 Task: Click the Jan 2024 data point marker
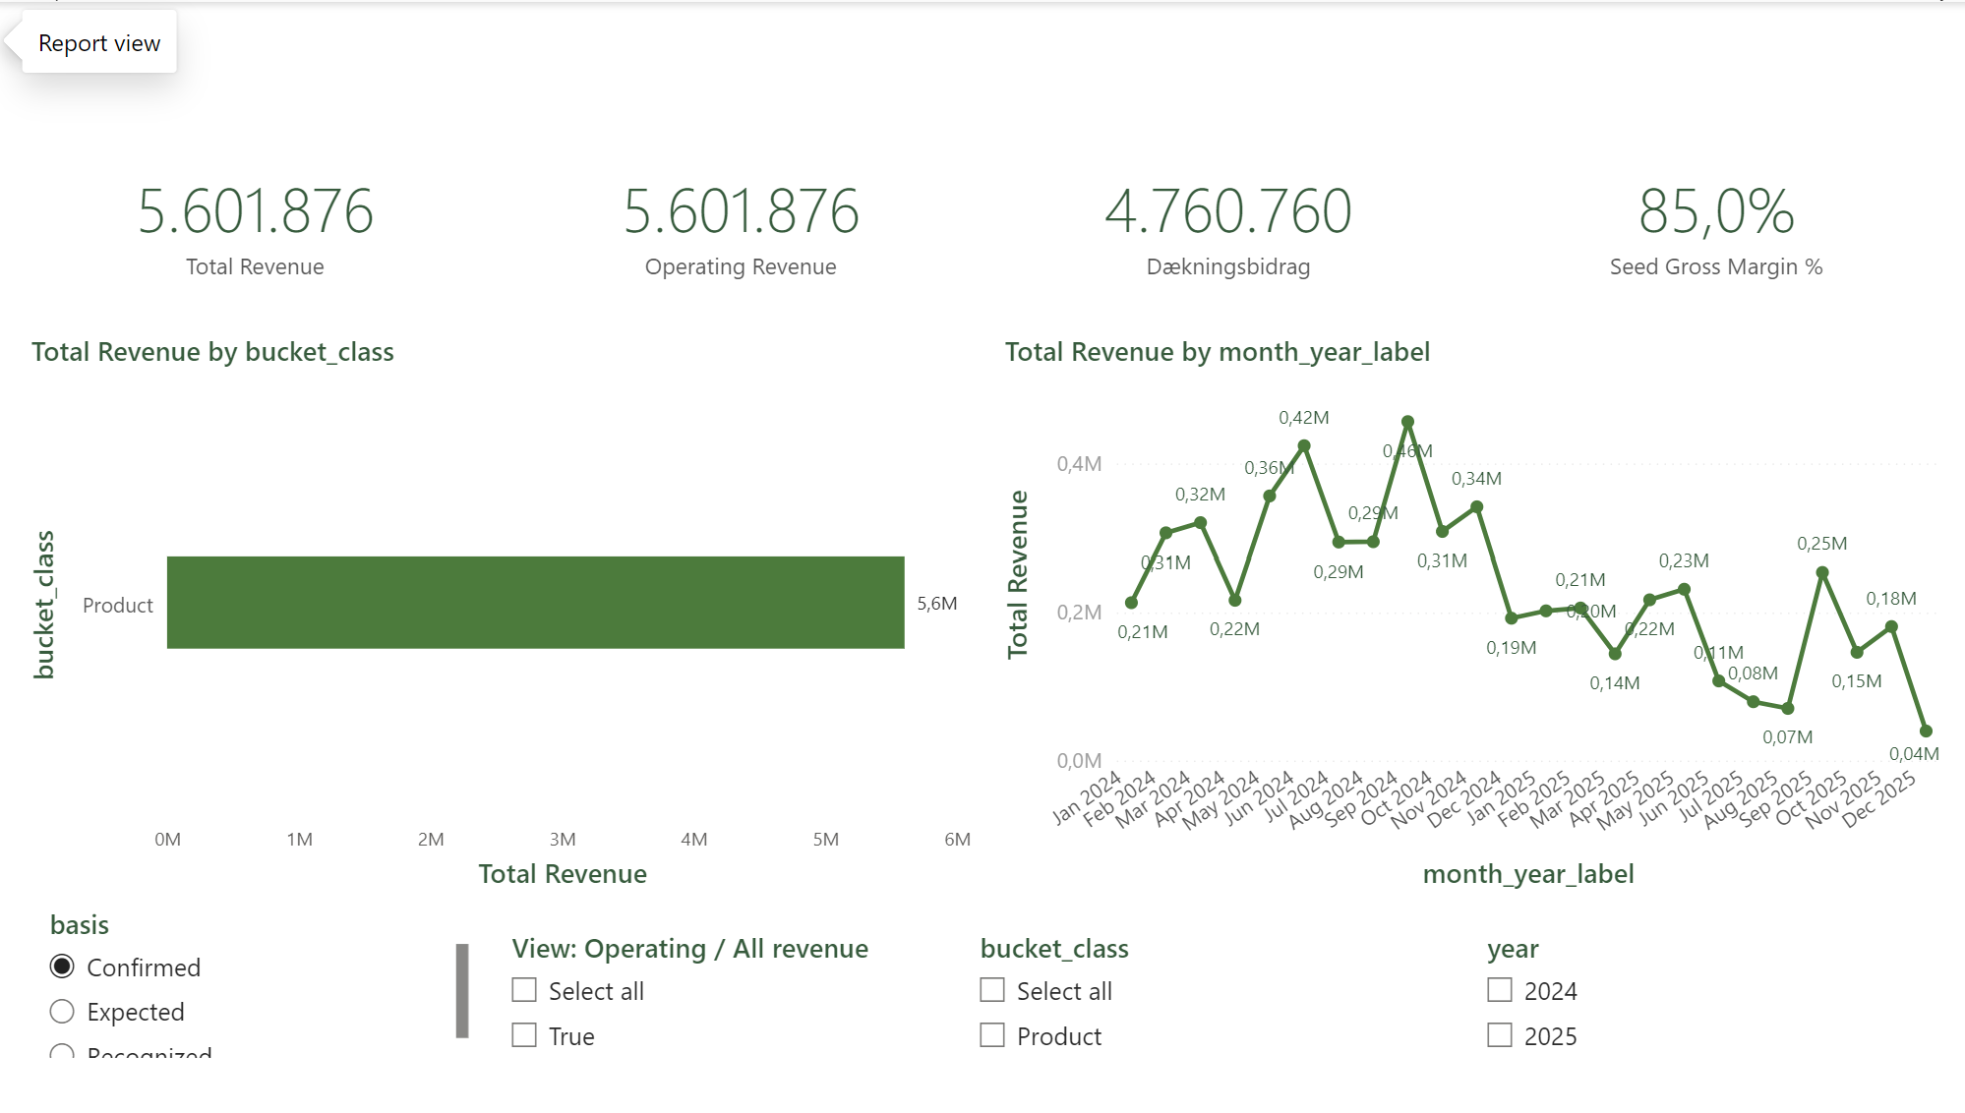click(x=1131, y=603)
